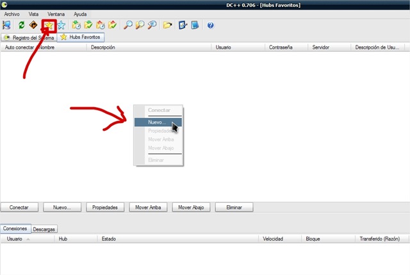
Task: Click the blue question mark Help icon
Action: pos(211,25)
